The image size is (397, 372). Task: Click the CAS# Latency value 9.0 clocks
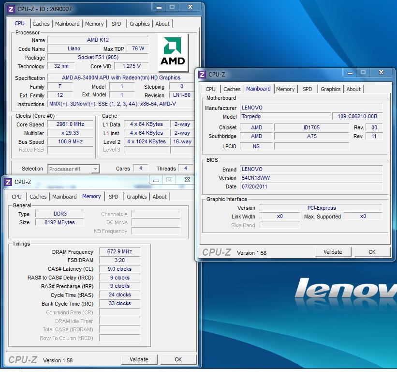(x=119, y=269)
